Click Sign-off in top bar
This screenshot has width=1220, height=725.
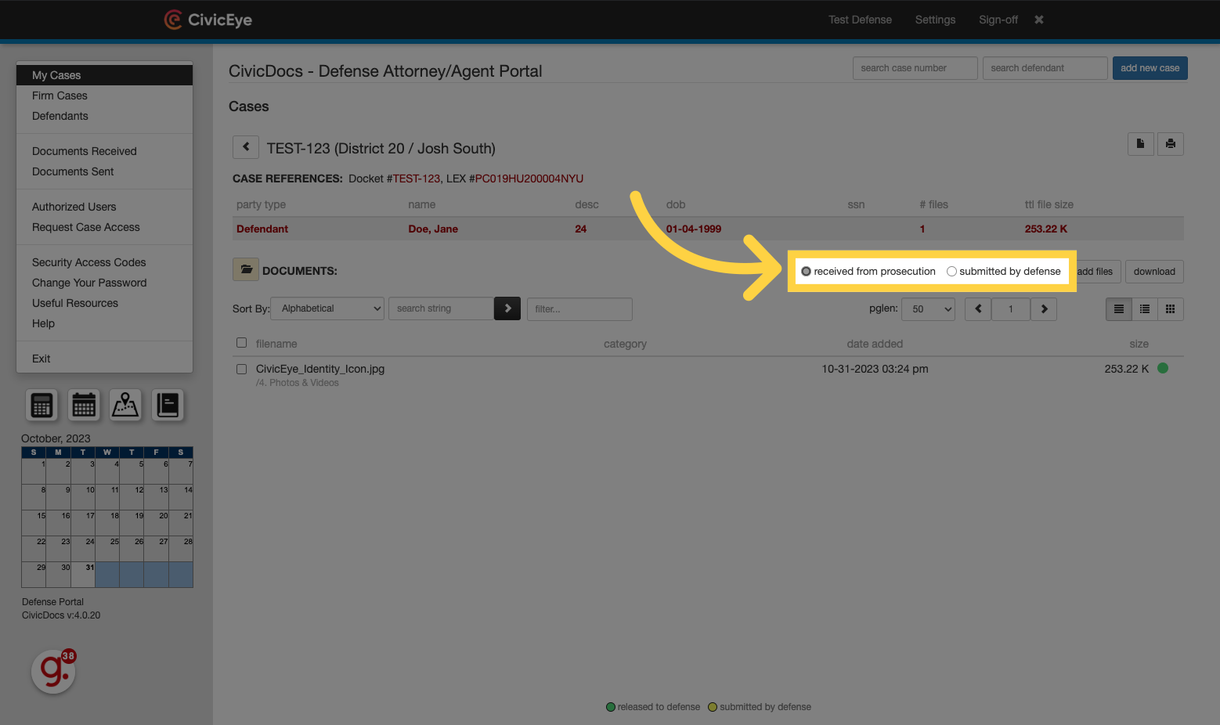[998, 20]
